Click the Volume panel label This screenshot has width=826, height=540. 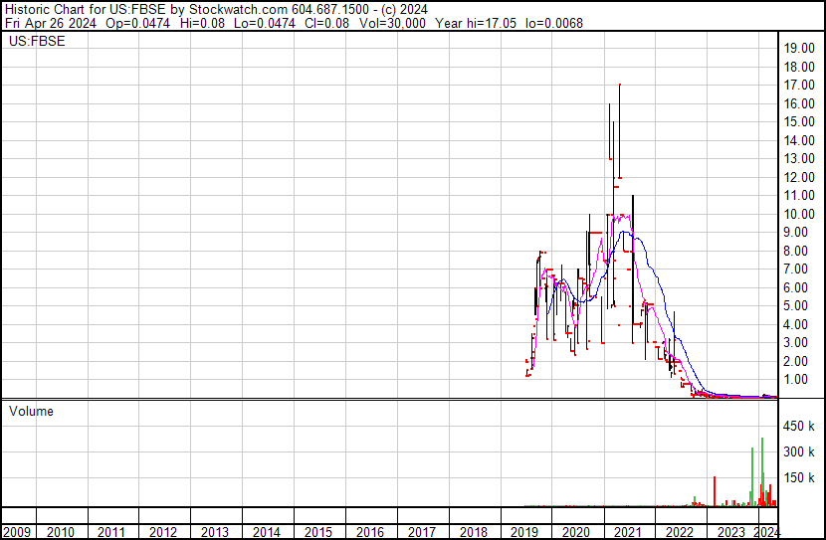(31, 411)
